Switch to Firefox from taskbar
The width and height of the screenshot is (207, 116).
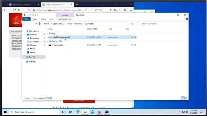[100, 112]
